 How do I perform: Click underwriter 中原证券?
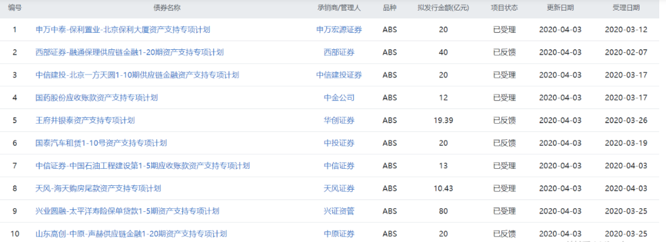pyautogui.click(x=339, y=234)
